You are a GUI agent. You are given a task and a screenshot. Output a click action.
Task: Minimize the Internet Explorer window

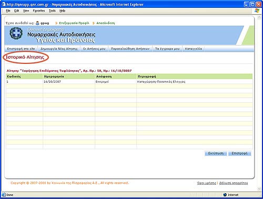[247, 4]
